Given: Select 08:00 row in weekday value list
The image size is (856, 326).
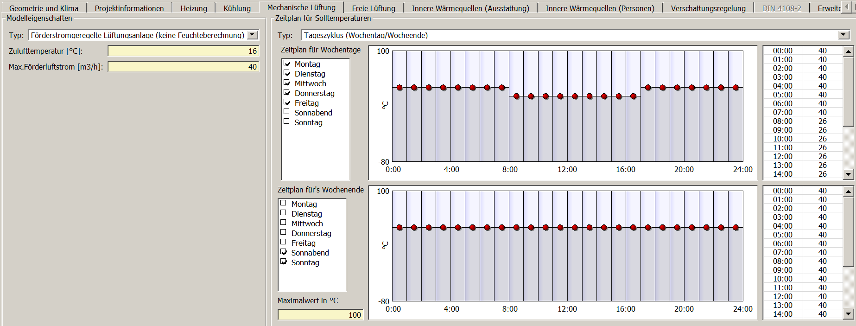Looking at the screenshot, I should pos(803,121).
